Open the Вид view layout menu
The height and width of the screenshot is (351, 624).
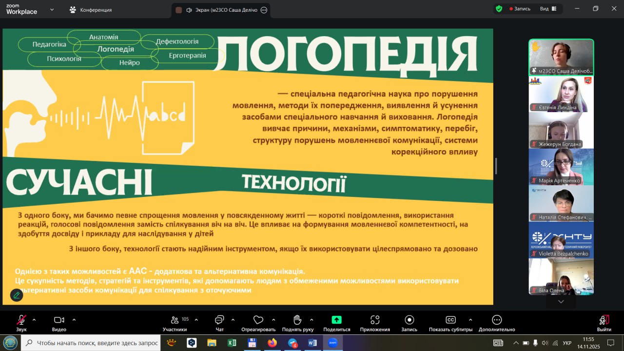(x=547, y=9)
